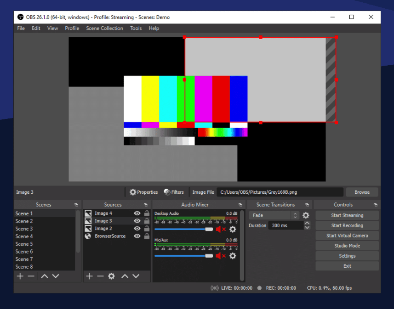Open the File menu

click(21, 28)
